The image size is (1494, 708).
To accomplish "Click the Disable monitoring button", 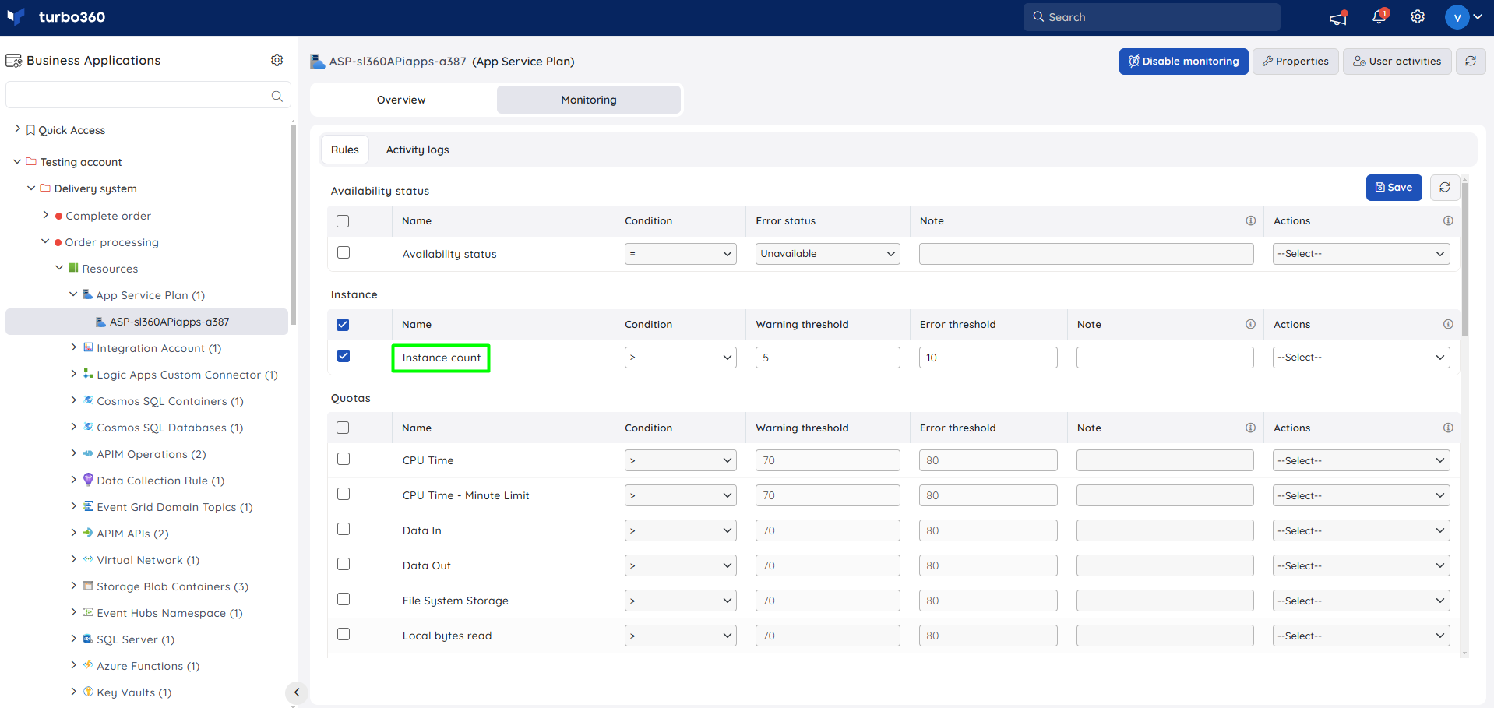I will tap(1184, 62).
